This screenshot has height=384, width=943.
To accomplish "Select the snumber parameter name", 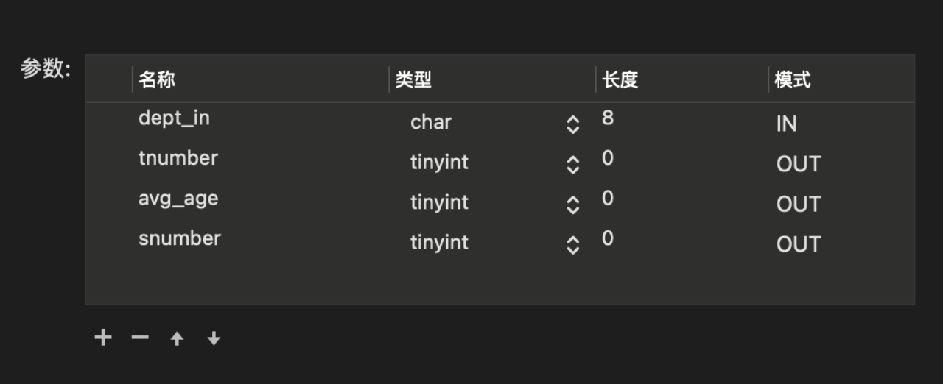I will (180, 238).
